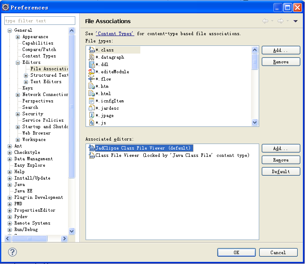Image resolution: width=305 pixels, height=264 pixels.
Task: Click the *.flow file icon
Action: click(x=92, y=79)
